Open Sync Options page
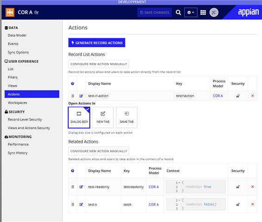This screenshot has height=222, width=262. [x=18, y=52]
